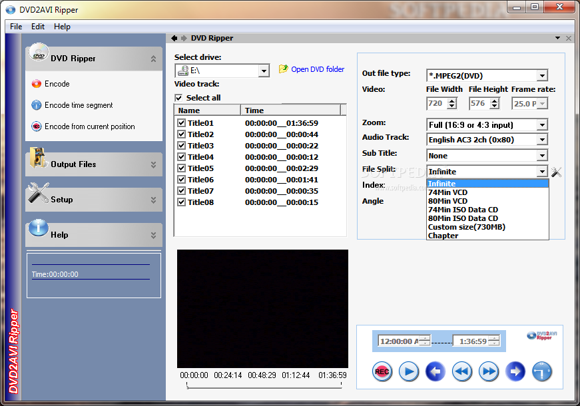Click the fast-forward double-arrow button
The width and height of the screenshot is (580, 406).
tap(489, 371)
